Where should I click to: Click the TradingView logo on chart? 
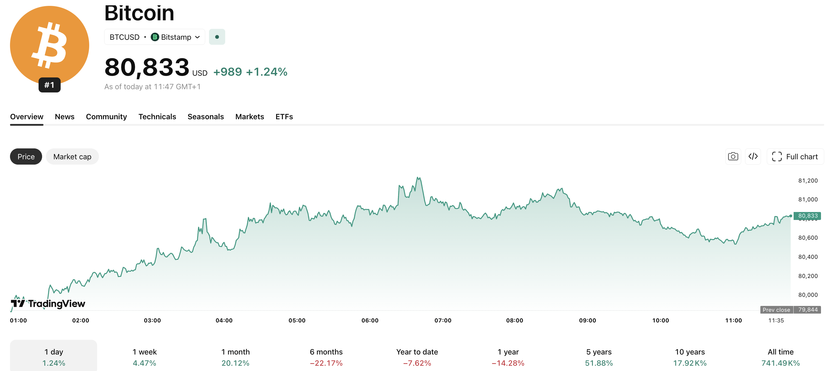tap(48, 303)
